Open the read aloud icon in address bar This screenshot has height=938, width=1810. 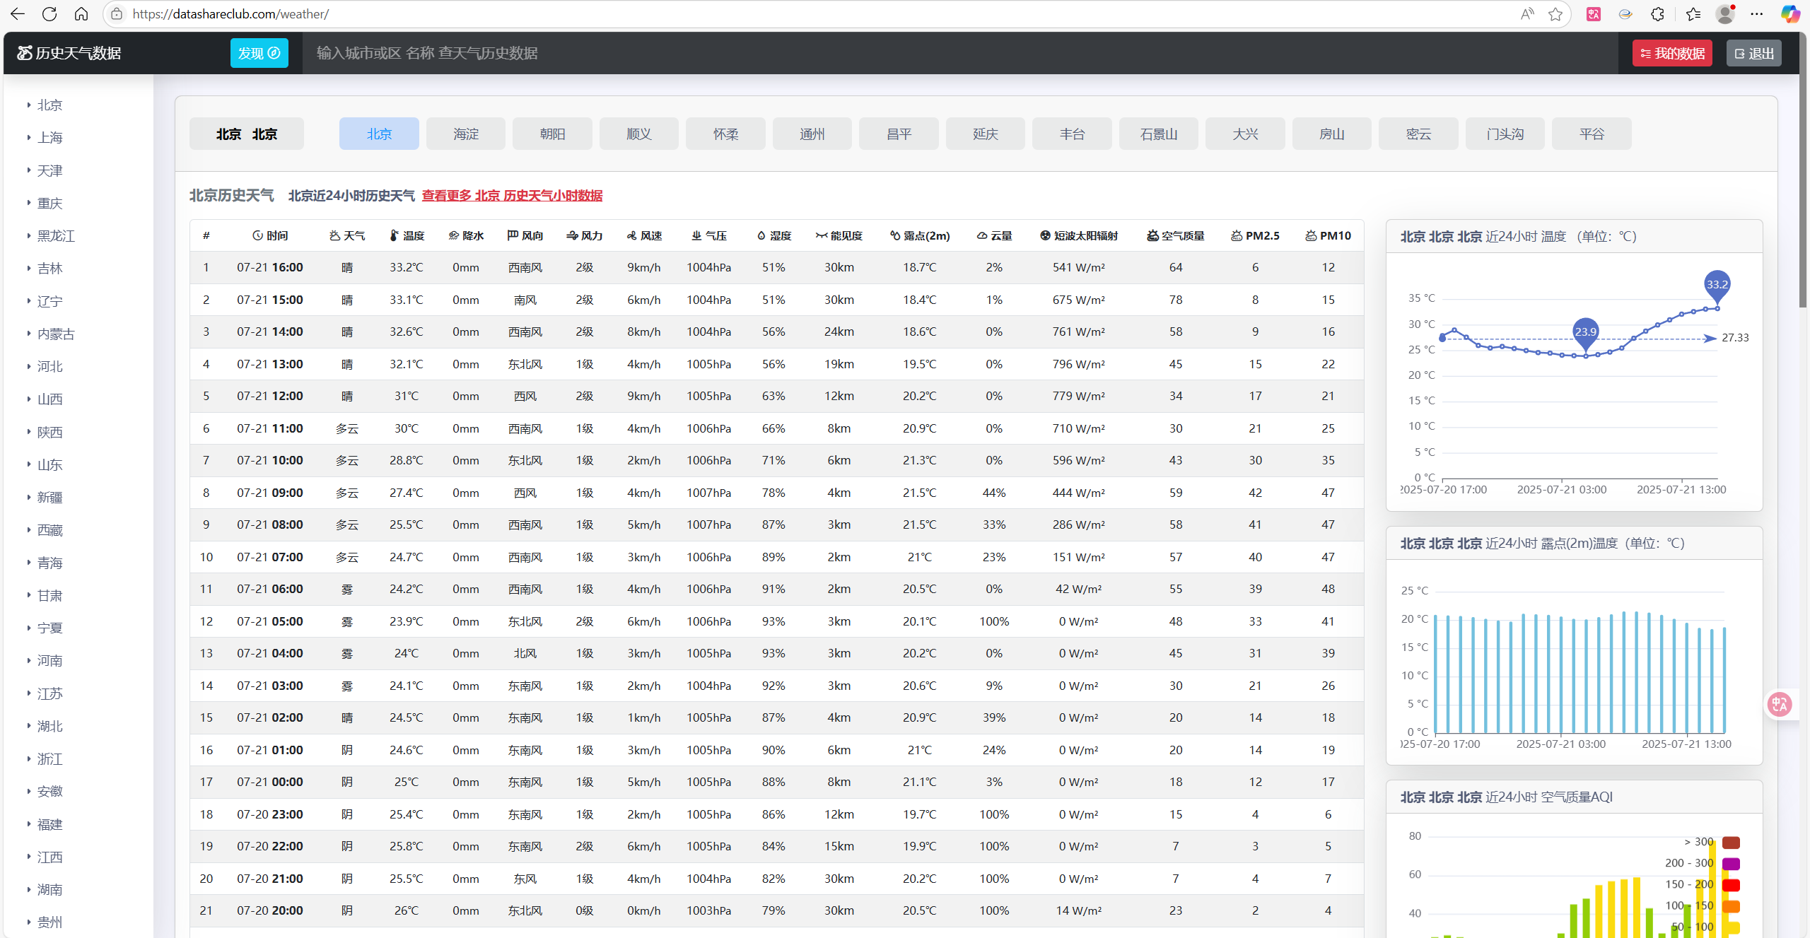(1527, 14)
